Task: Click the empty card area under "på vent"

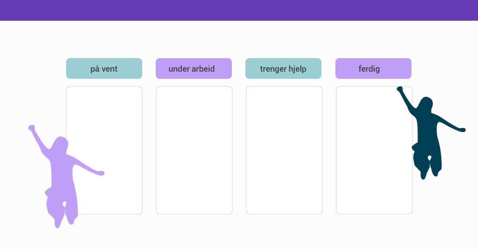Action: point(104,150)
